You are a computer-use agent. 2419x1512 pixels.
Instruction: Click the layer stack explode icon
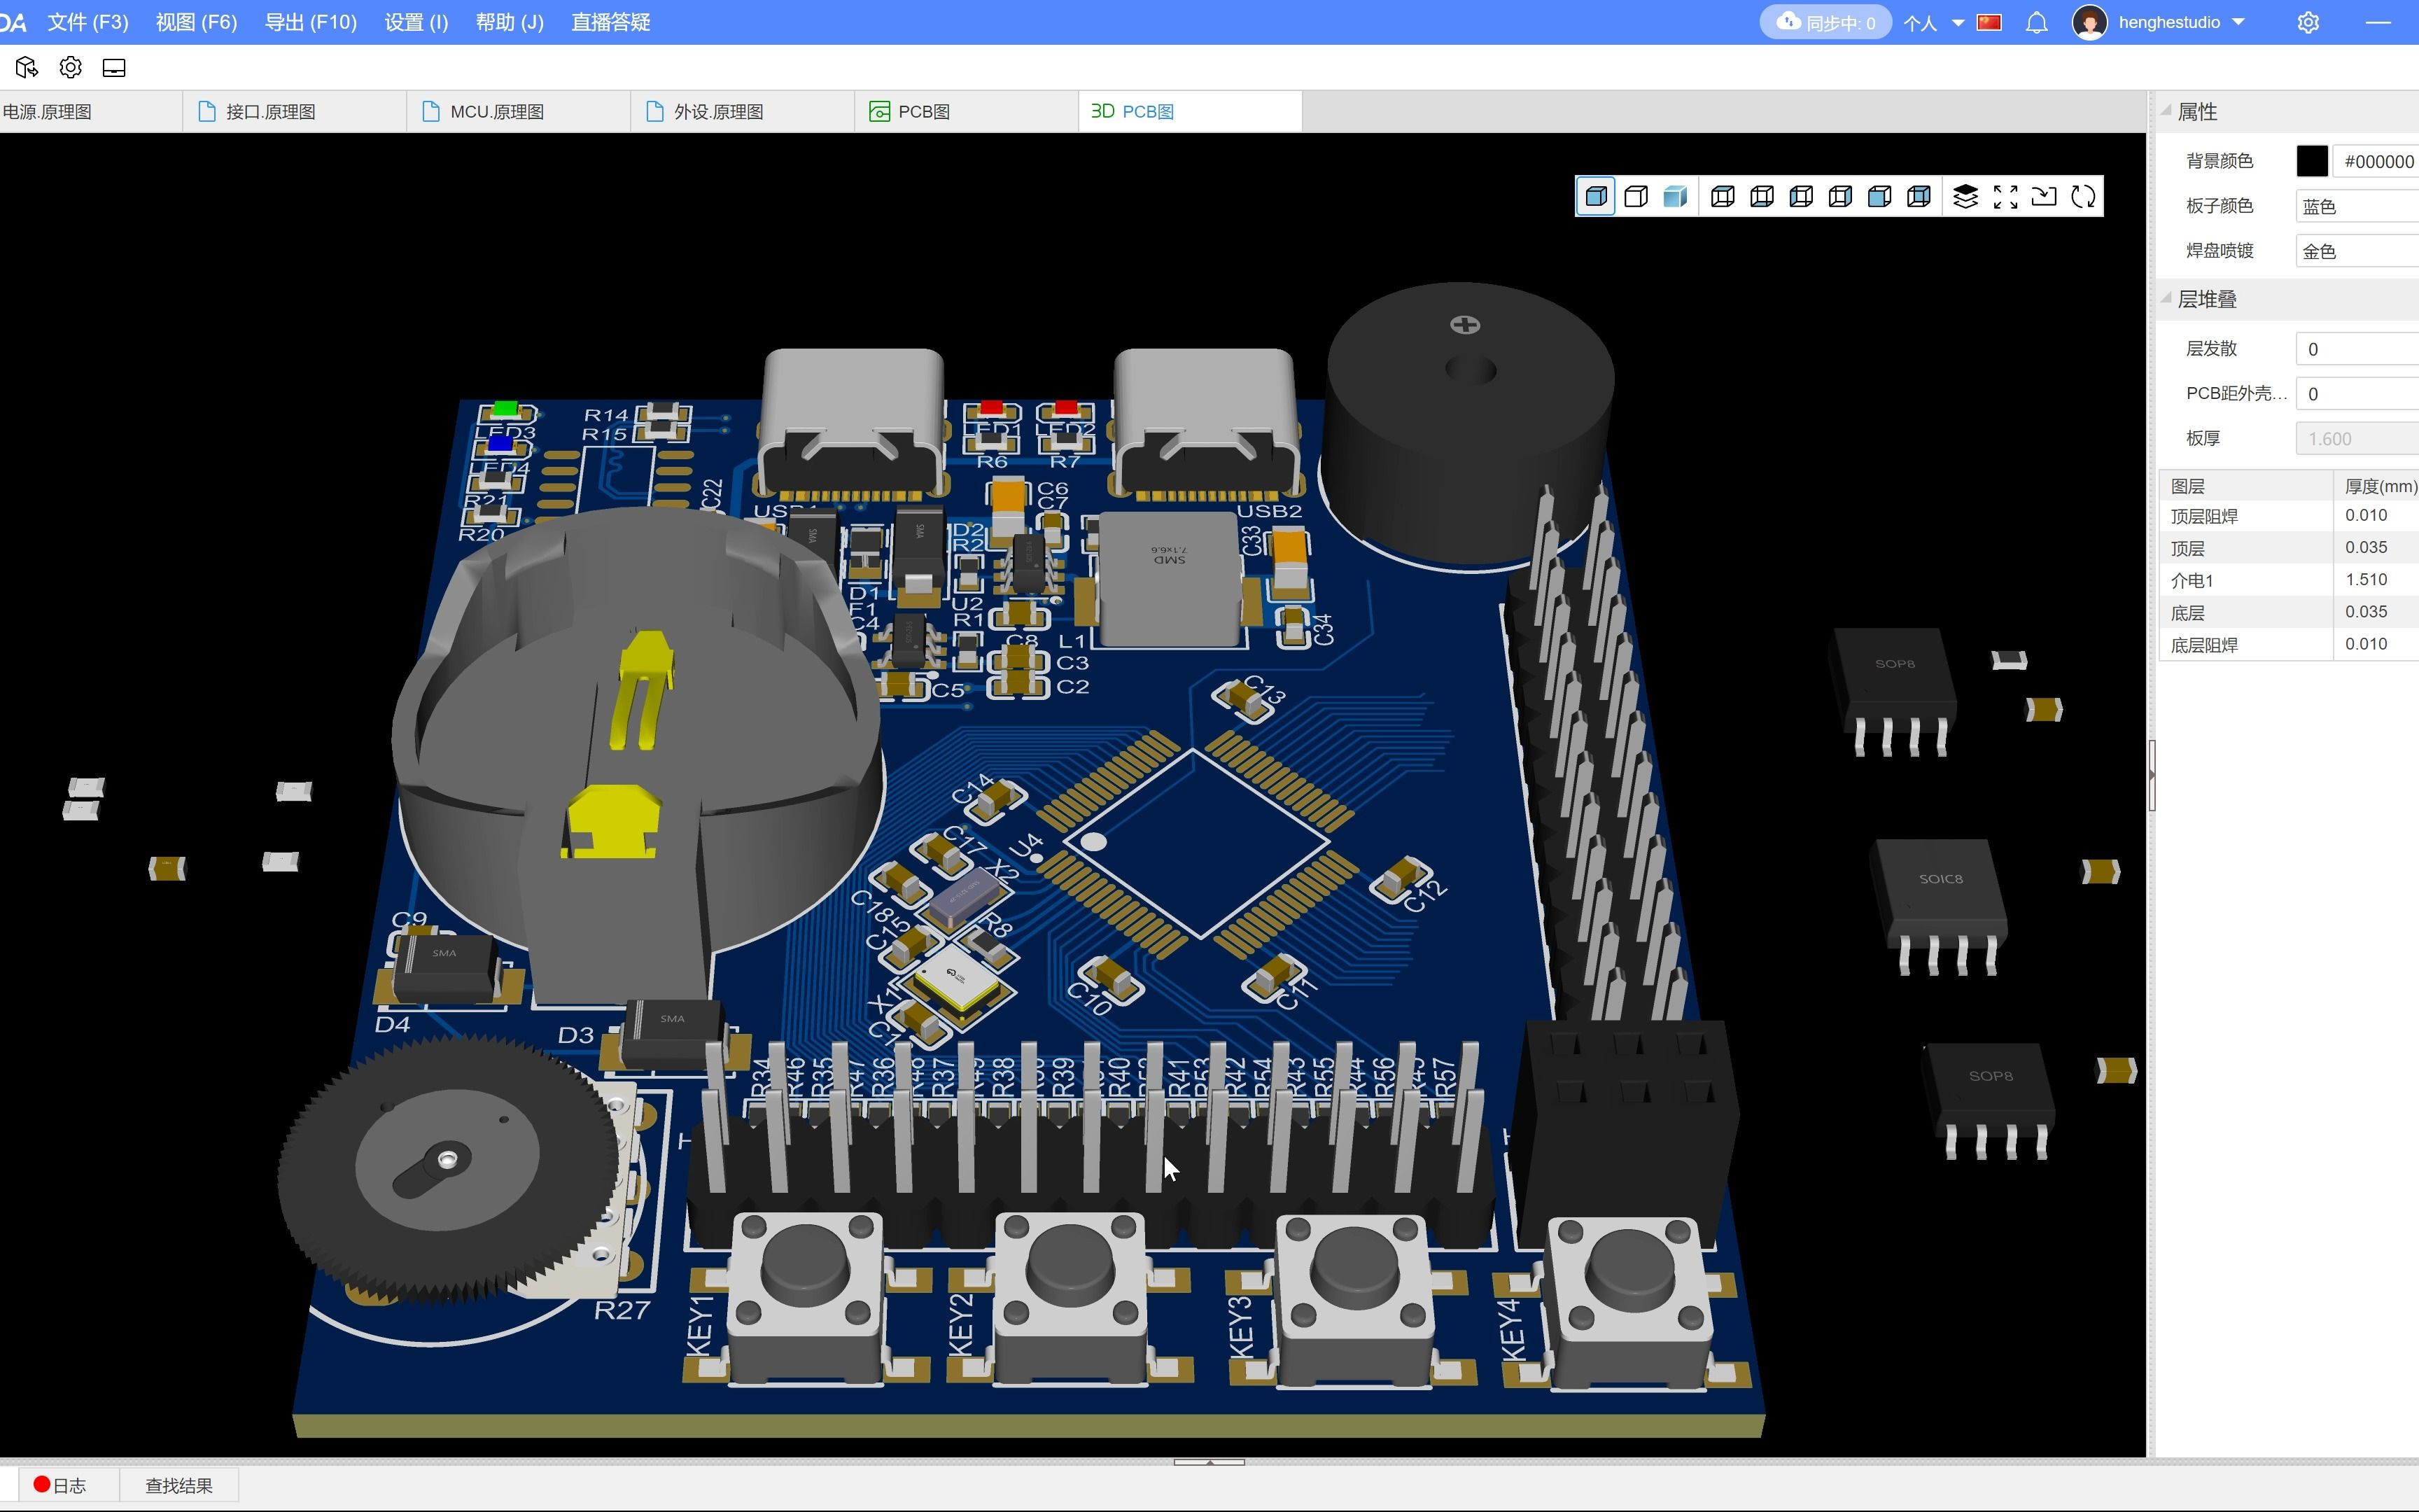pos(1965,197)
